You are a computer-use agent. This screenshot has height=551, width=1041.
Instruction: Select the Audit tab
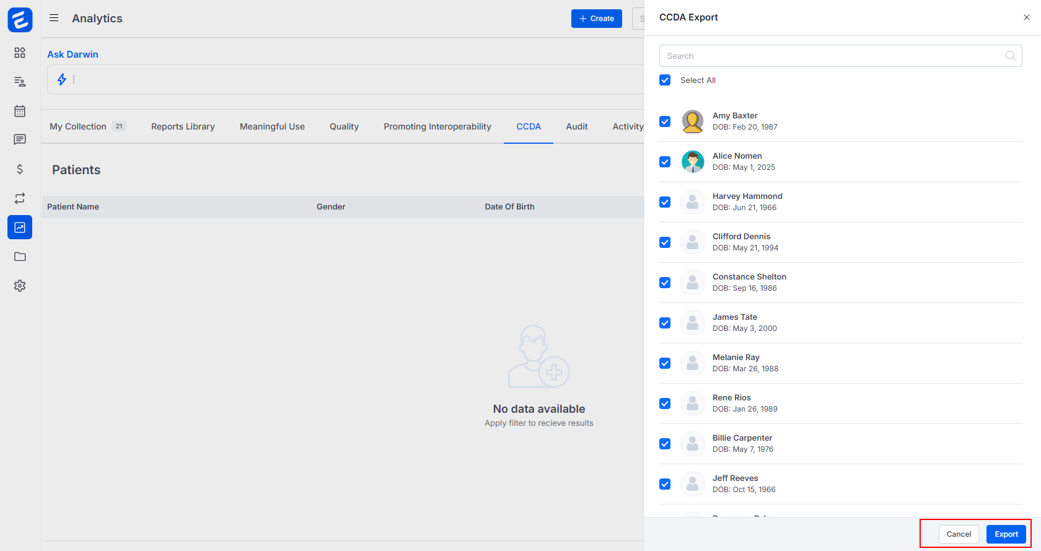click(576, 126)
